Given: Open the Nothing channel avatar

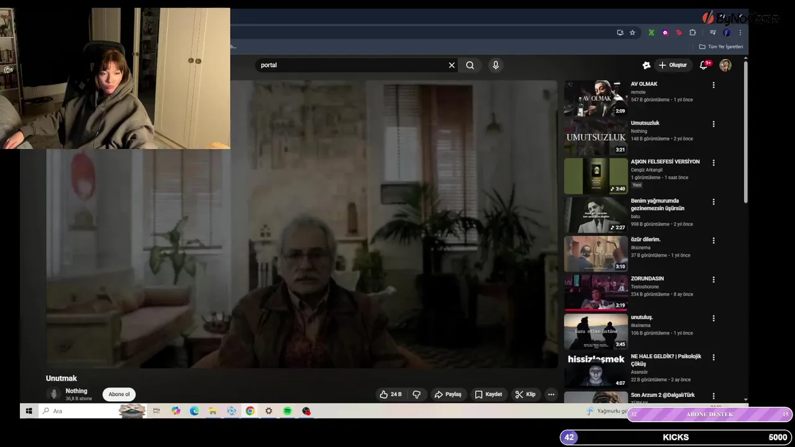Looking at the screenshot, I should pos(53,394).
